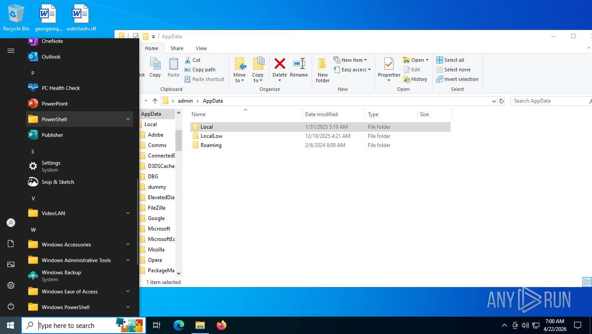Screen dimensions: 592x334
Task: Open the Copy to dropdown
Action: coord(258,70)
